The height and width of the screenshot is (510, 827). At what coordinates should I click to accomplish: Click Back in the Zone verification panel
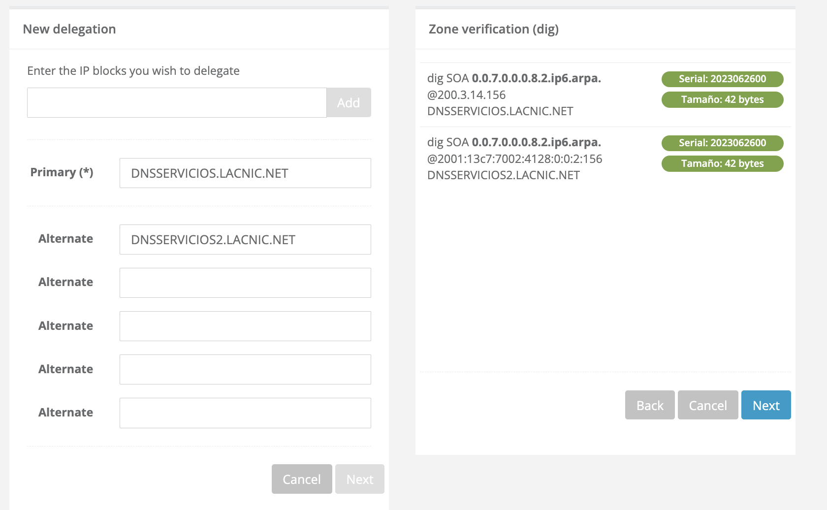649,405
